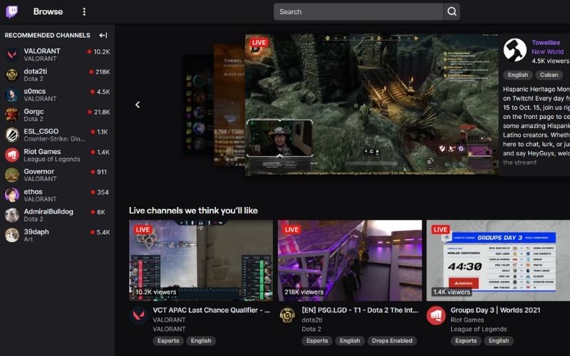Open ethos channel avatar in sidebar

tap(12, 195)
